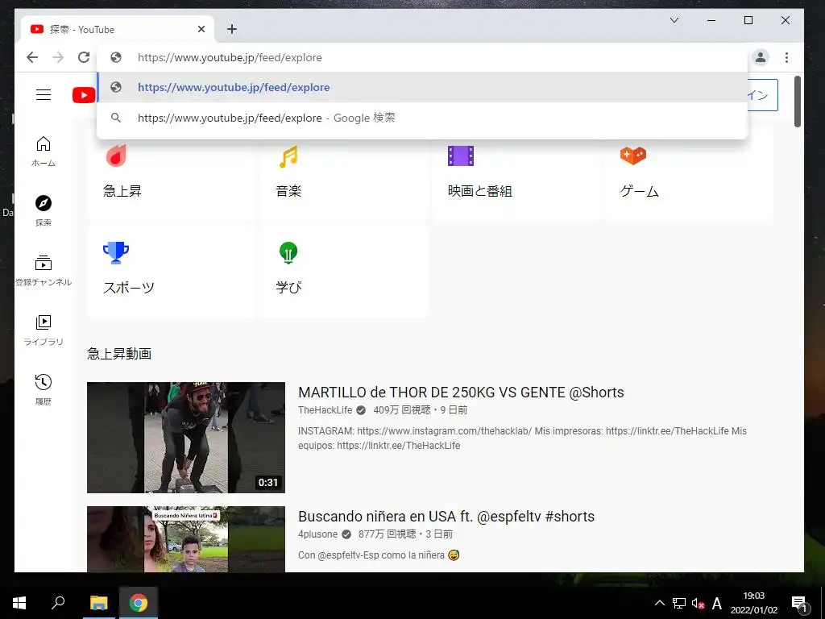Open the 急上昇 trending category card
The width and height of the screenshot is (825, 619).
point(171,174)
